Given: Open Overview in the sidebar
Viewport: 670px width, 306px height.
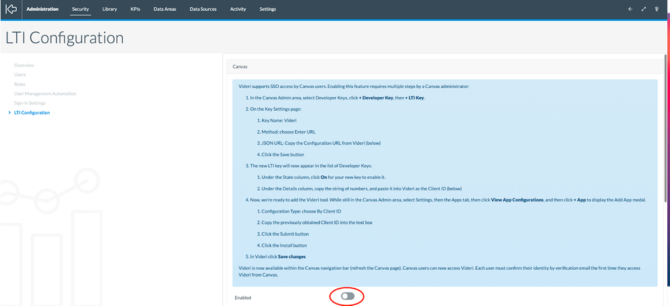Looking at the screenshot, I should click(x=24, y=65).
